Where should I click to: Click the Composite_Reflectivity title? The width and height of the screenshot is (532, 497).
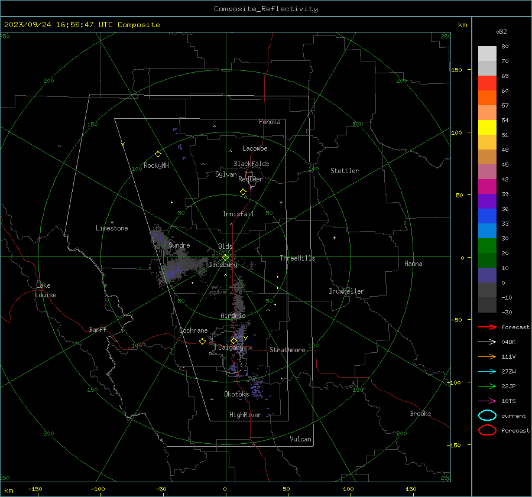pos(265,9)
